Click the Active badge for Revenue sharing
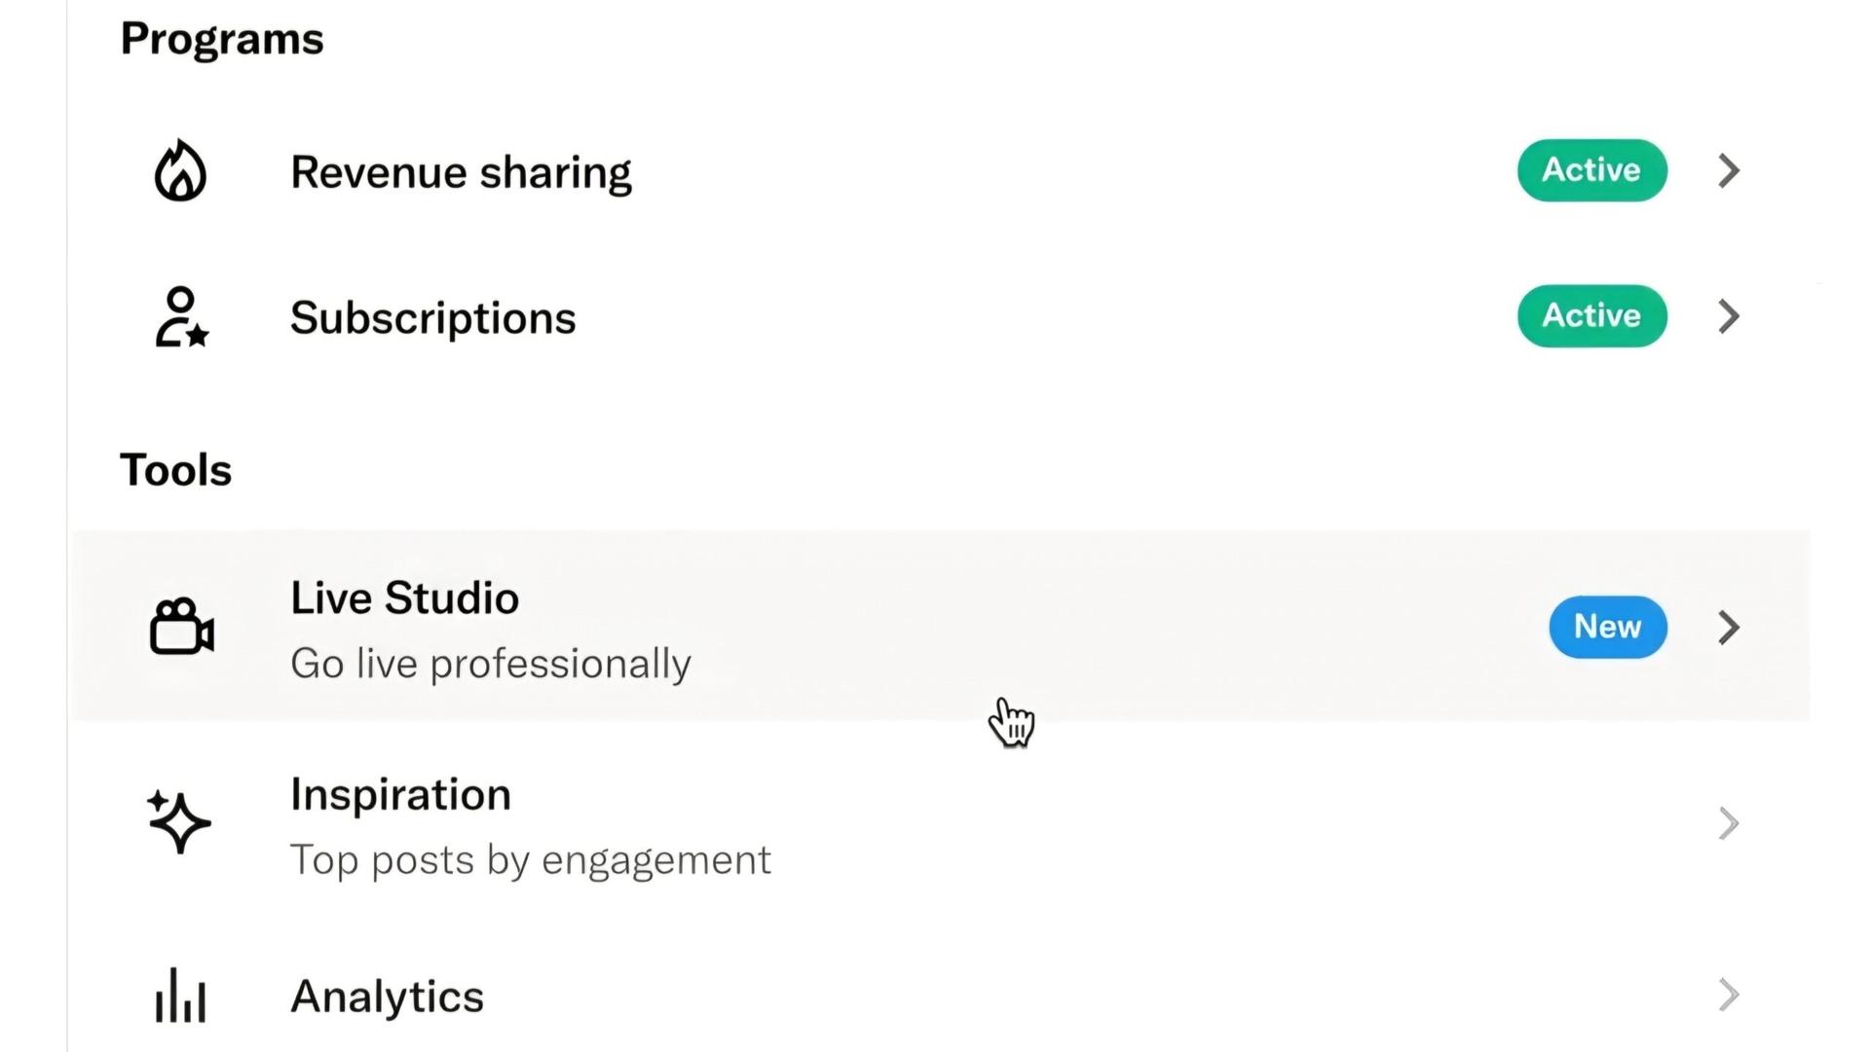1870x1052 pixels. coord(1591,170)
